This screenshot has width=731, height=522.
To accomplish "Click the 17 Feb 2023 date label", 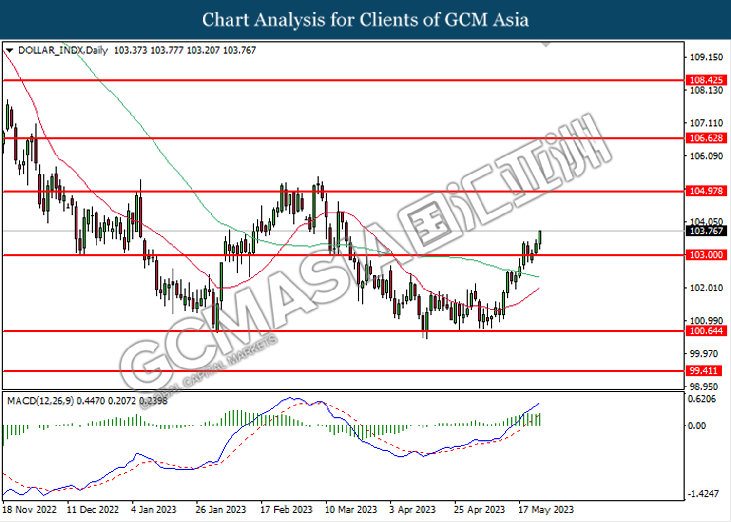I will [x=286, y=510].
